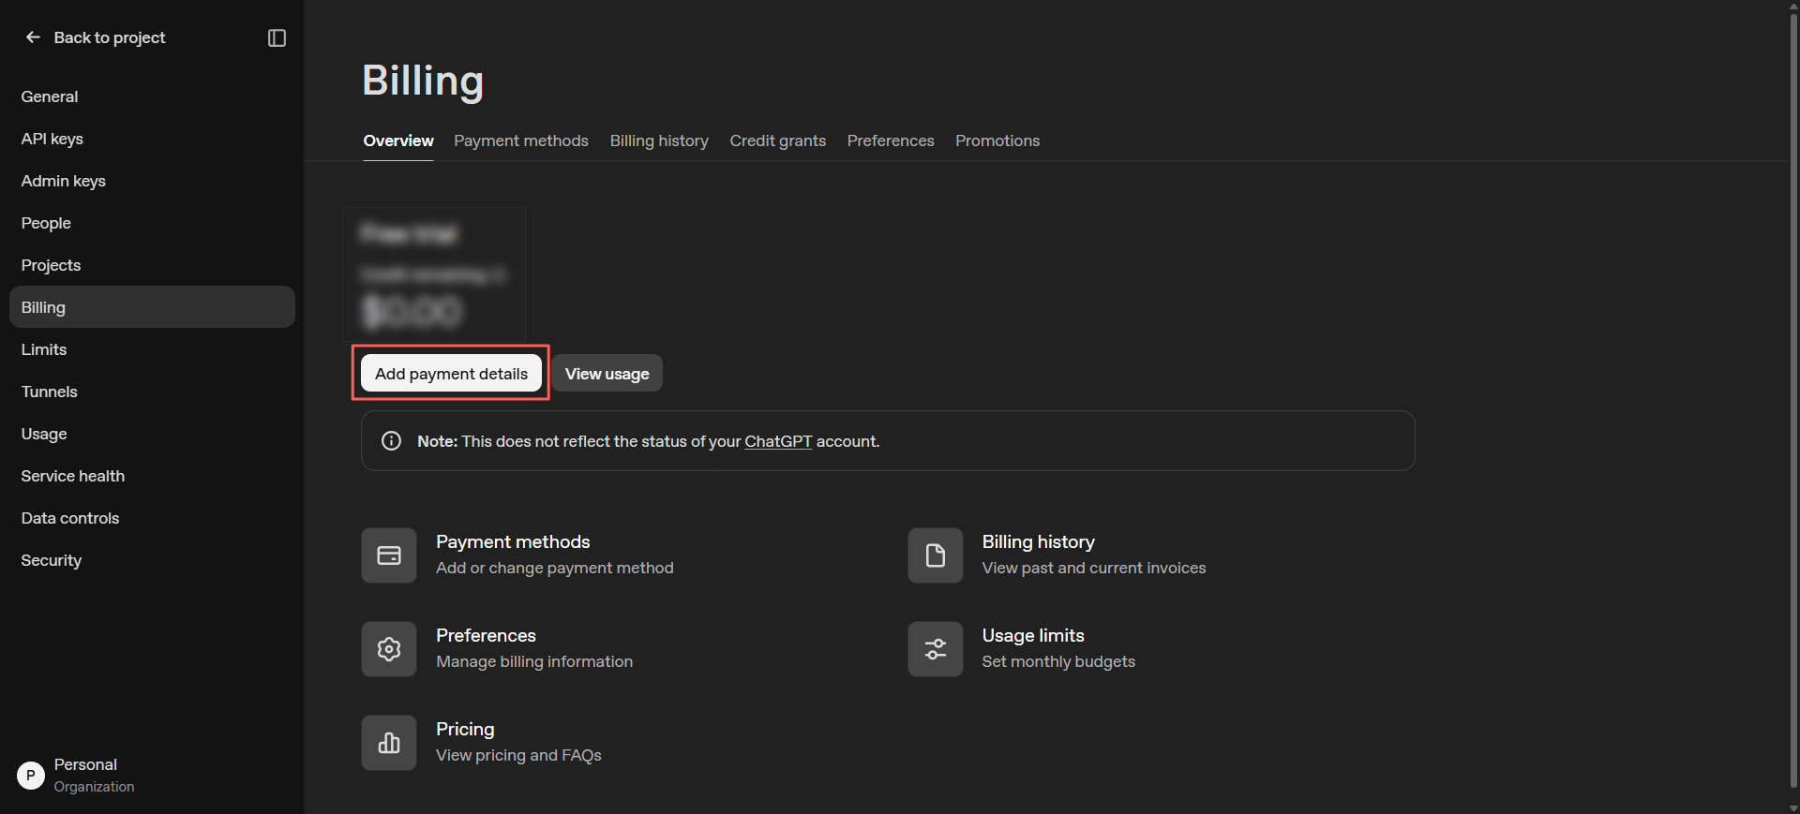Click the Pricing chart icon
The image size is (1800, 814).
(x=389, y=743)
